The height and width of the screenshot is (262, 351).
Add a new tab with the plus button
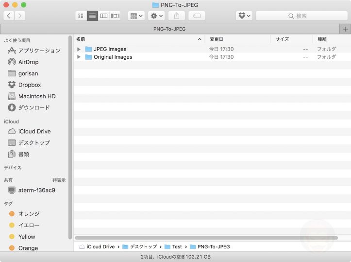345,29
